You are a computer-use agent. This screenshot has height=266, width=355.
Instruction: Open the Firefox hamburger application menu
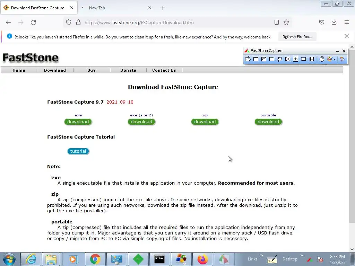click(347, 22)
